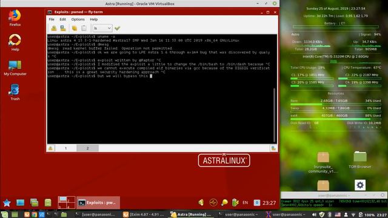The image size is (388, 218).
Task: Click 'Astra [Running] ...' taskbar button
Action: [192, 214]
